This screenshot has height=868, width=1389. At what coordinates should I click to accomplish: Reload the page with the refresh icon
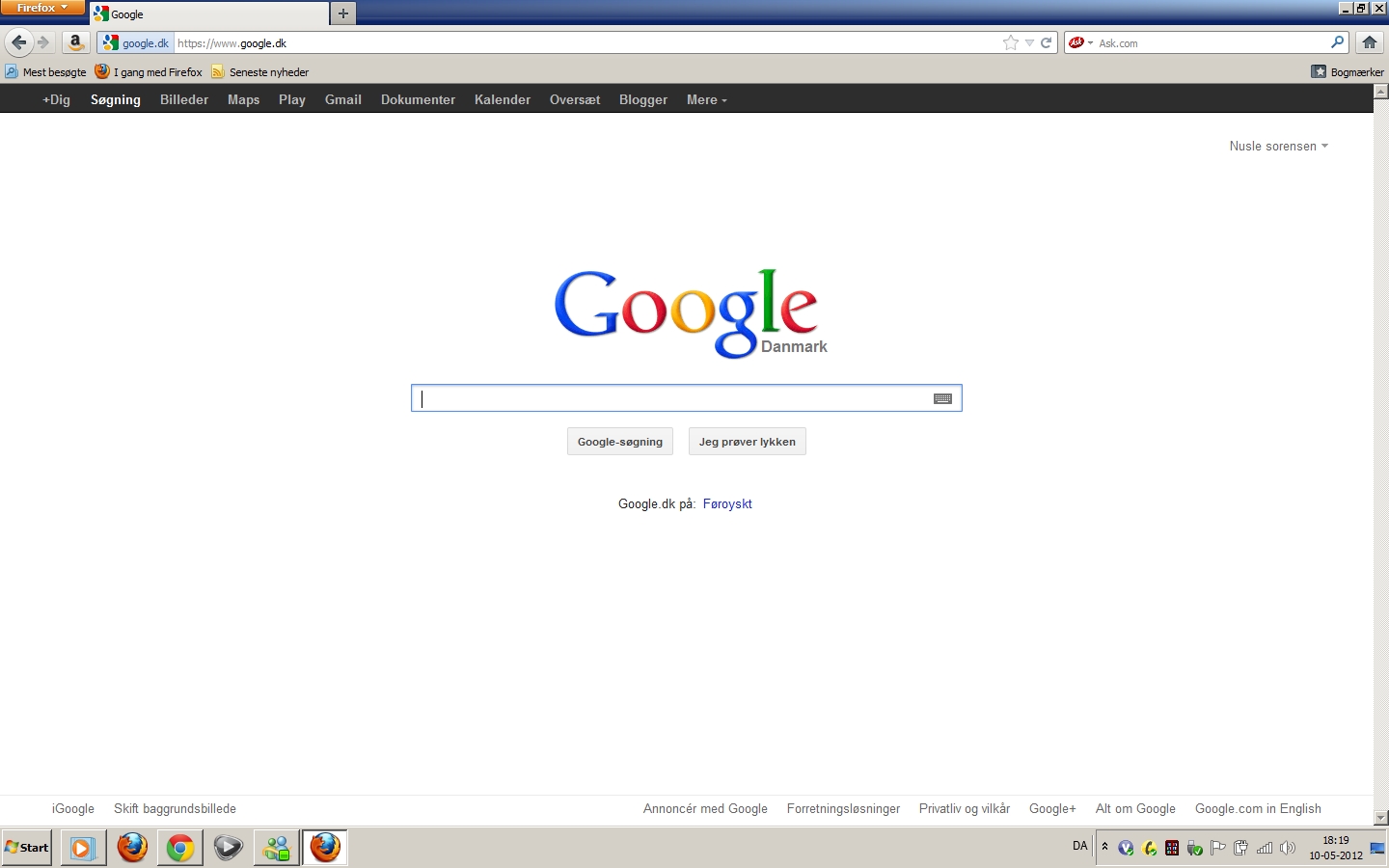(1046, 42)
